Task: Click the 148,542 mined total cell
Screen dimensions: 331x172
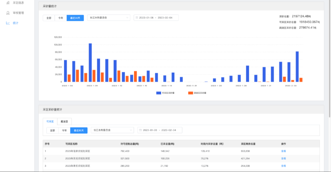Action: pyautogui.click(x=165, y=151)
